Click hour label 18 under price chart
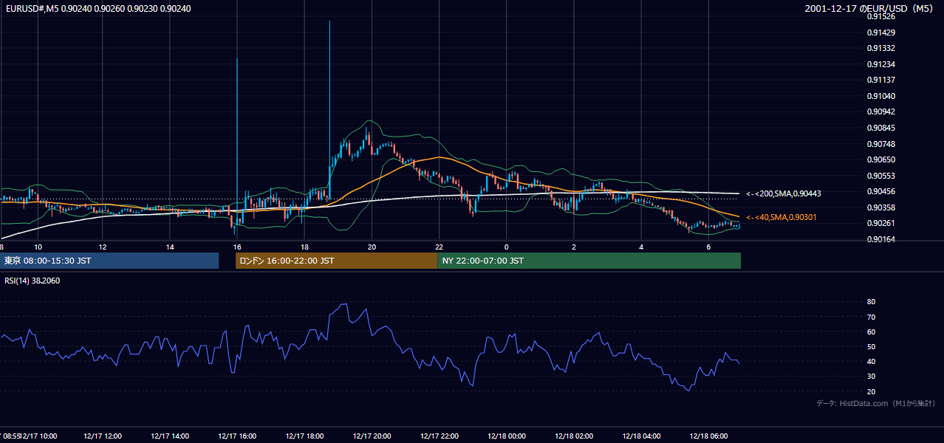Image resolution: width=944 pixels, height=443 pixels. click(304, 247)
